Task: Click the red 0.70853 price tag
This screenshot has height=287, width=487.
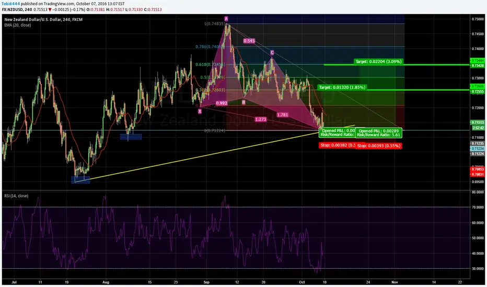Action: [478, 169]
